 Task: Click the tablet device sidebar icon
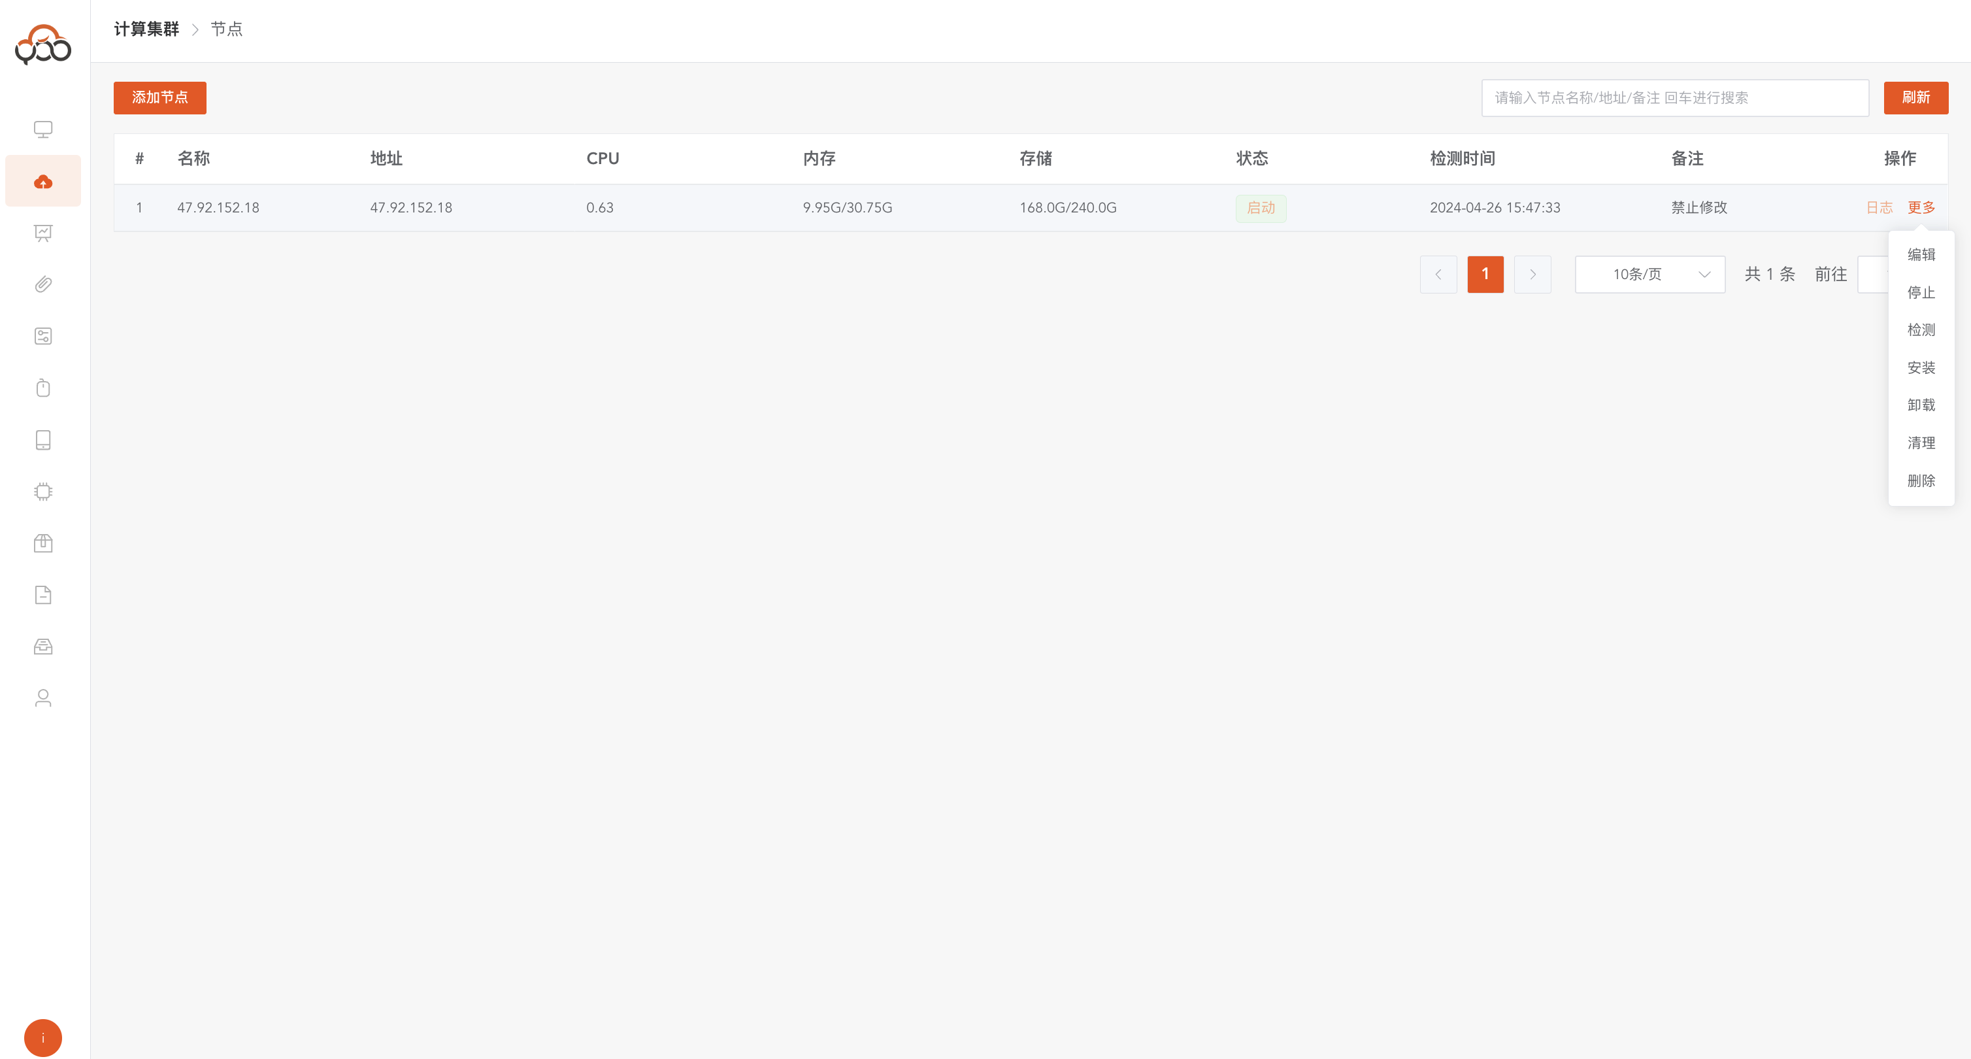(43, 440)
